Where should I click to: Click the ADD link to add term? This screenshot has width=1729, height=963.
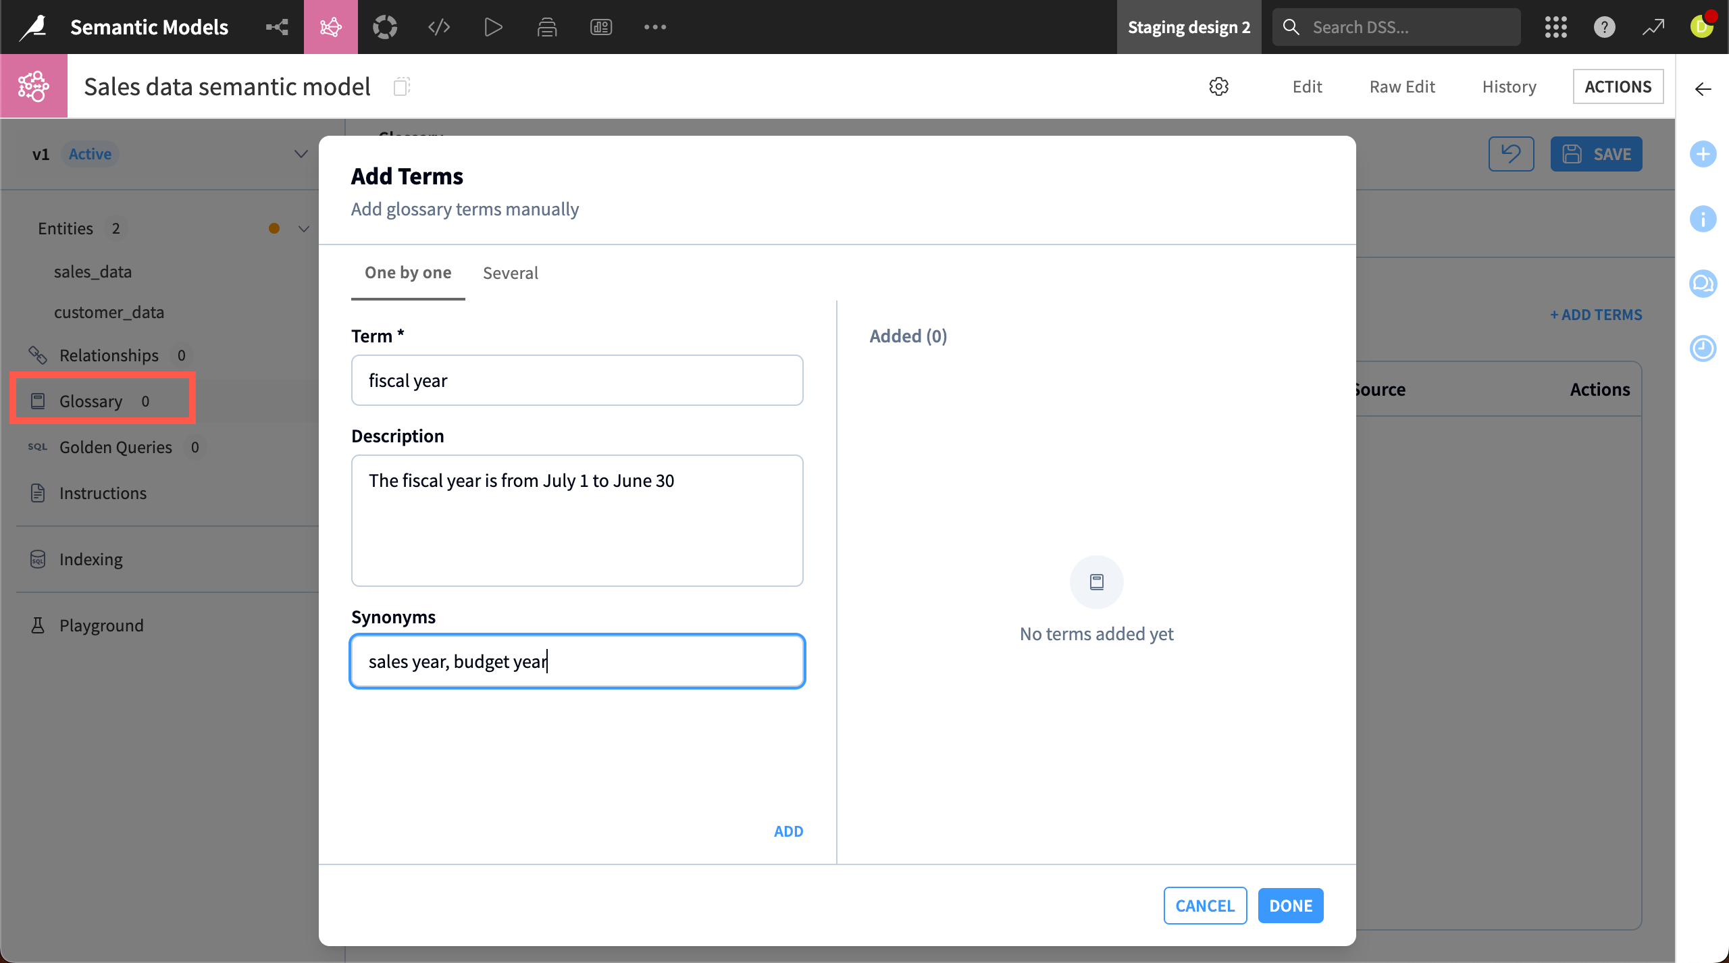click(x=788, y=831)
